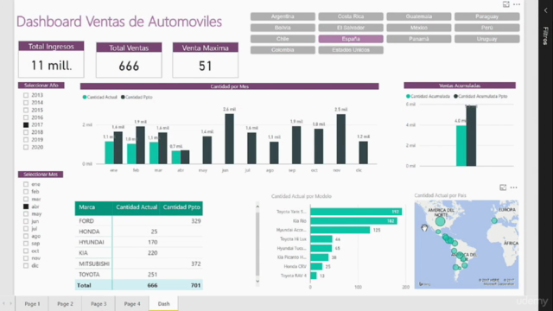This screenshot has width=553, height=311.
Task: Select the Kia Rio bar in model chart
Action: point(353,221)
